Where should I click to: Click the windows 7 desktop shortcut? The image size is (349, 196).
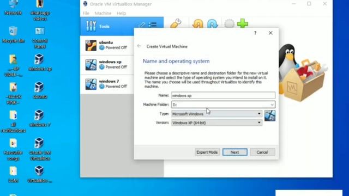coord(40,119)
